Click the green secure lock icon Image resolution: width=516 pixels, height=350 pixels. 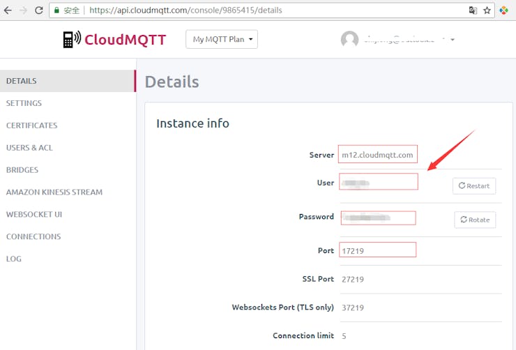click(x=56, y=10)
